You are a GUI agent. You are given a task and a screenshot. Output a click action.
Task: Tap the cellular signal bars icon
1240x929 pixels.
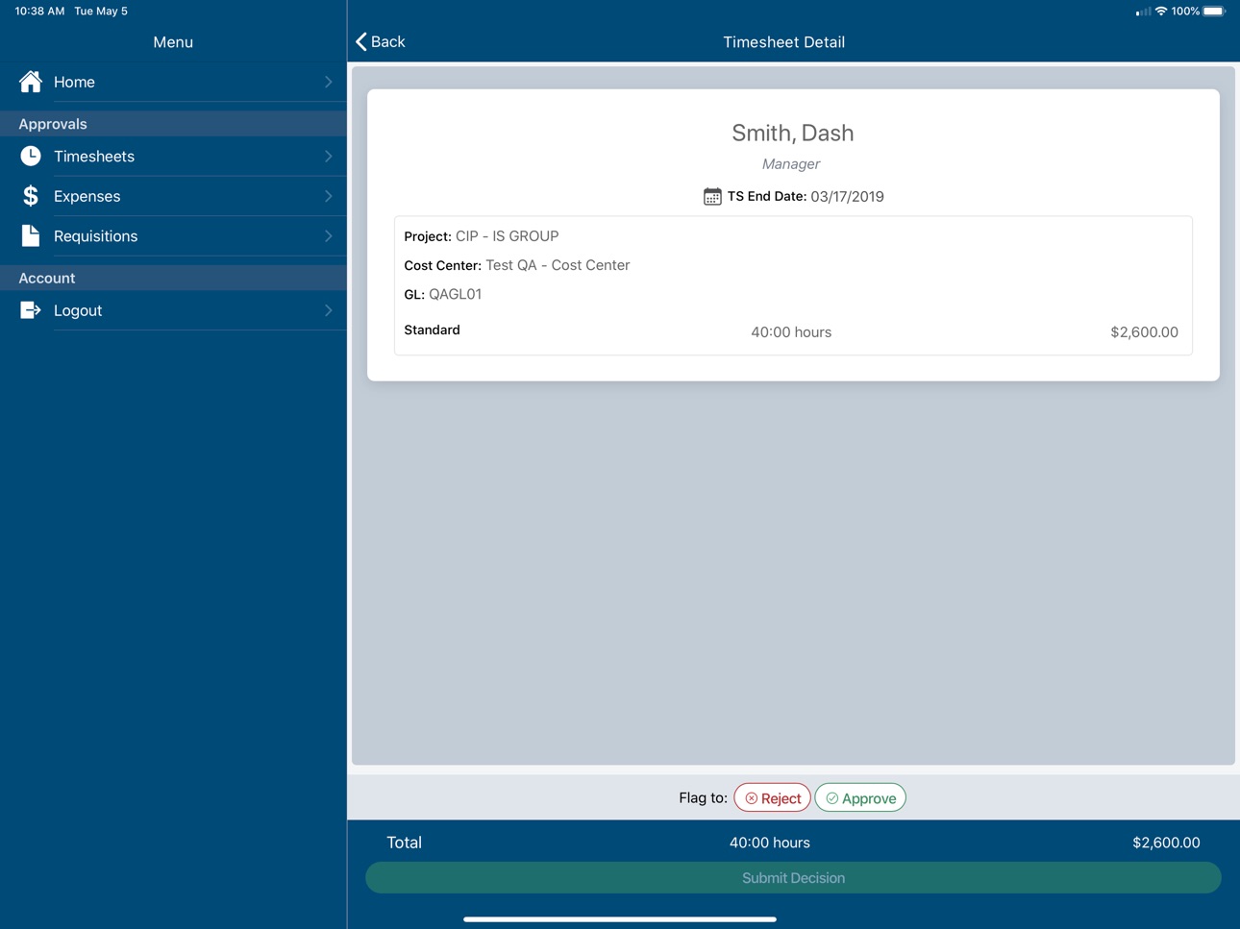[x=1143, y=12]
